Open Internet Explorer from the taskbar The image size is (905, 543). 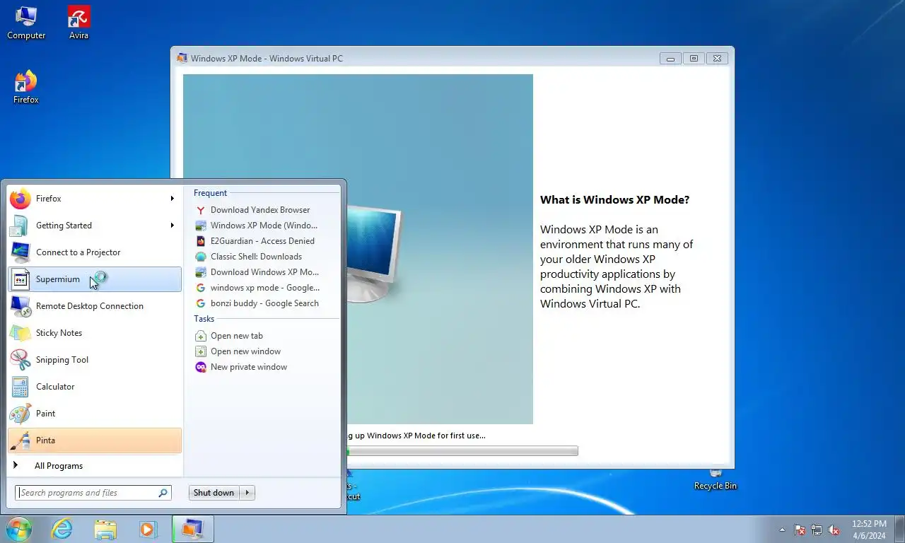coord(62,529)
